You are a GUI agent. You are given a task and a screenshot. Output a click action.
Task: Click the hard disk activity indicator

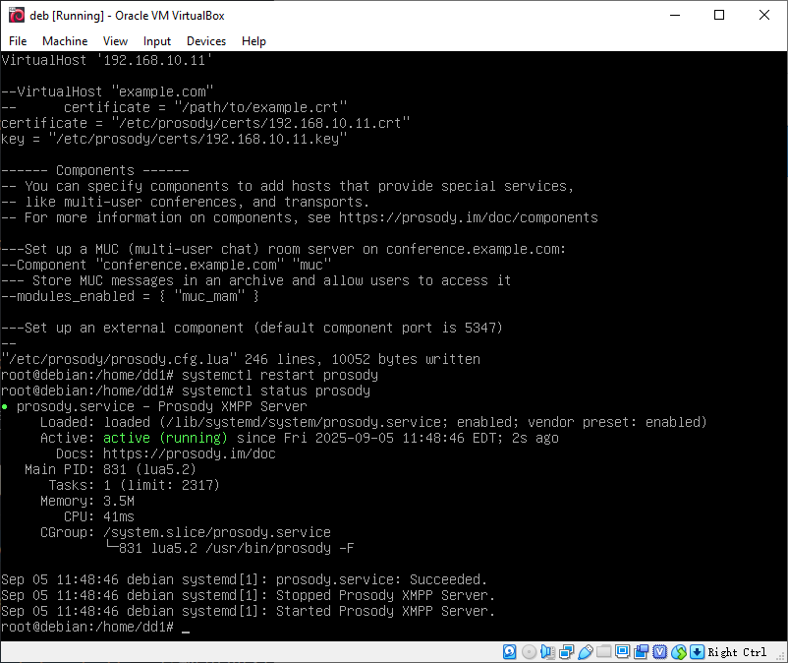click(x=510, y=652)
